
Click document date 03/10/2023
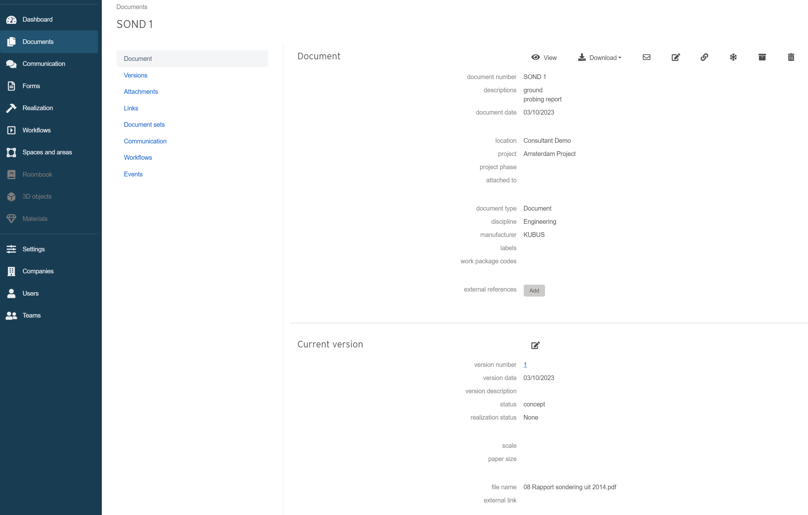538,112
